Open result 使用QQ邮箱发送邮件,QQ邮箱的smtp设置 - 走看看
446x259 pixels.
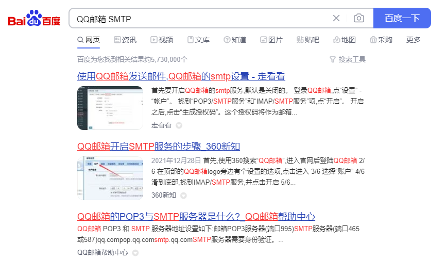point(181,76)
